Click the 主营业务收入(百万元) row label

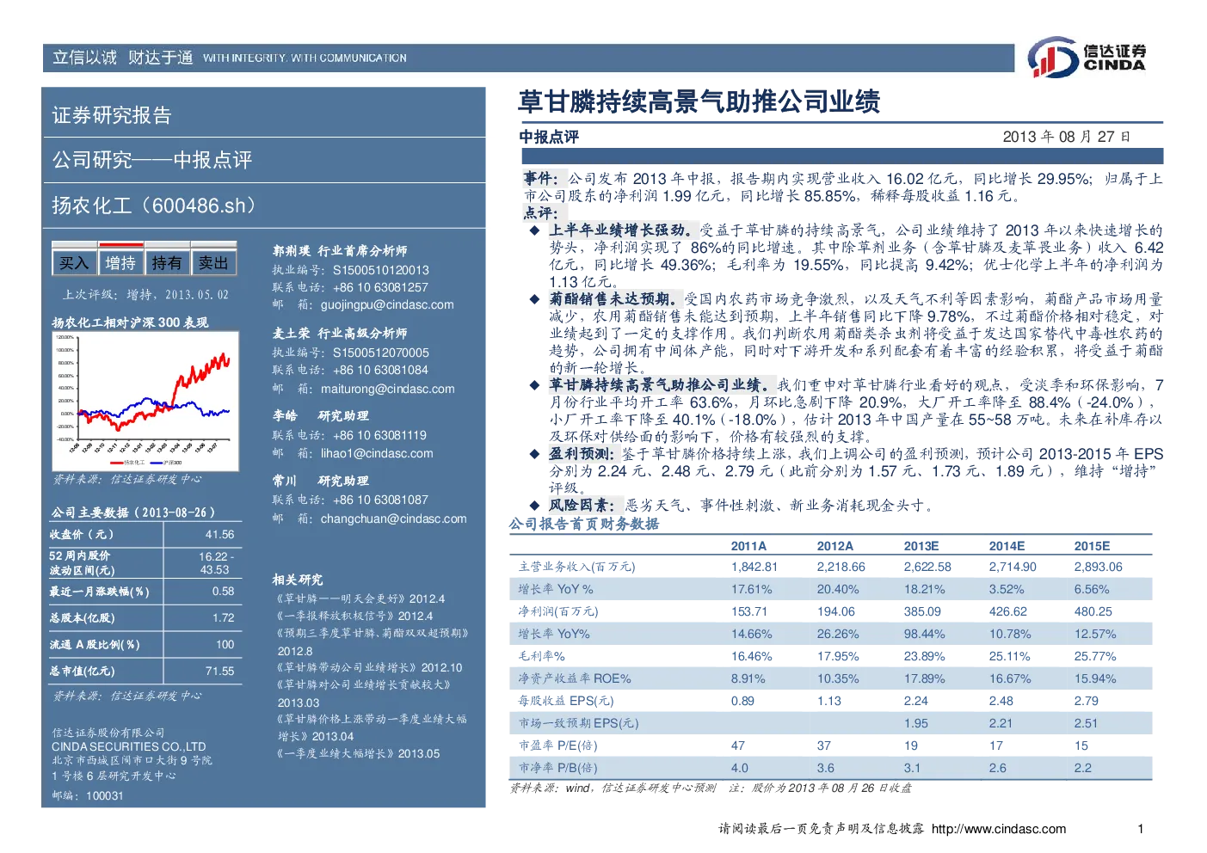(x=576, y=567)
